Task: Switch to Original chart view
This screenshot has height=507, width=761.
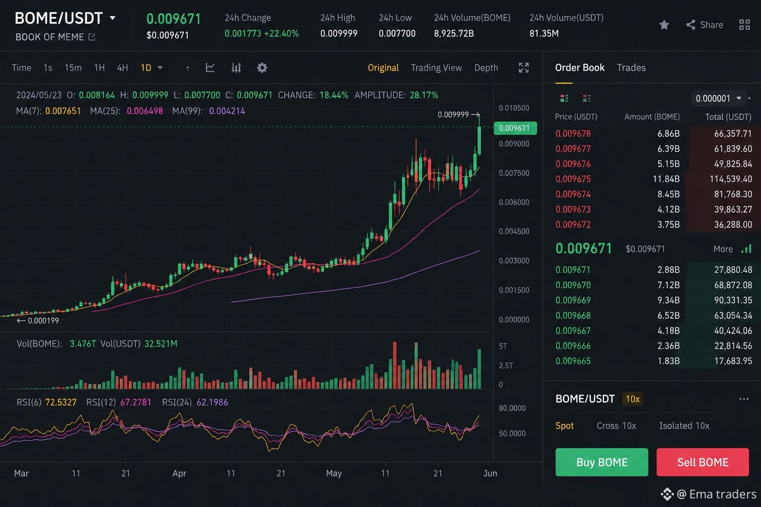Action: point(383,68)
